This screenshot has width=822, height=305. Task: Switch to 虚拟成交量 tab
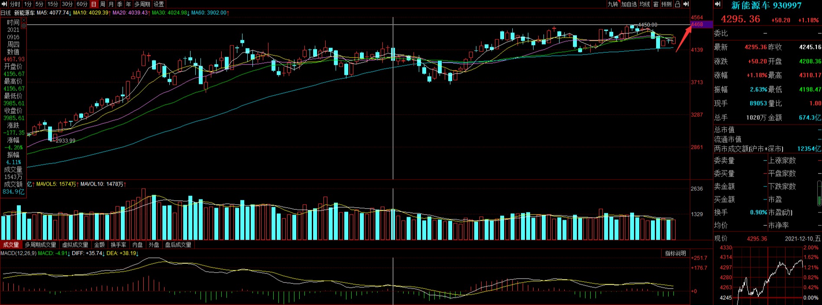click(75, 245)
